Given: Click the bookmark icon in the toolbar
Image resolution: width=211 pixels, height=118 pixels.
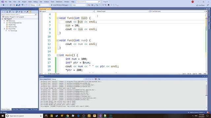Looking at the screenshot, I should [108, 5].
